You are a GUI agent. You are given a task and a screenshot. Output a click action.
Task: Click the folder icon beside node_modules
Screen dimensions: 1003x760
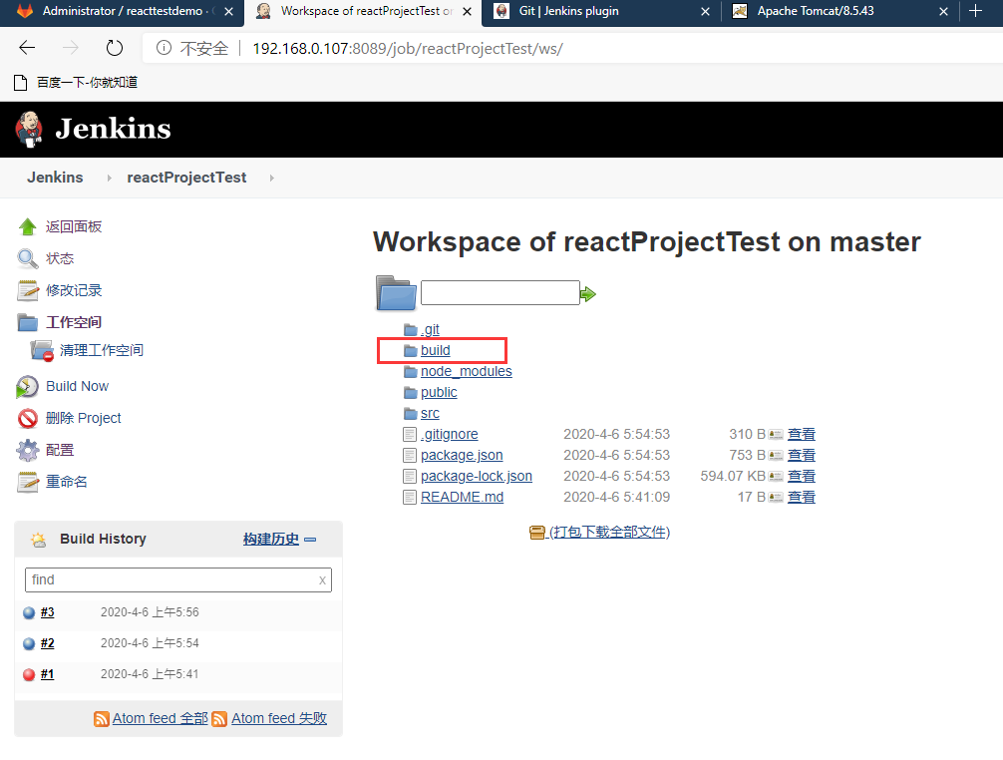click(x=411, y=372)
